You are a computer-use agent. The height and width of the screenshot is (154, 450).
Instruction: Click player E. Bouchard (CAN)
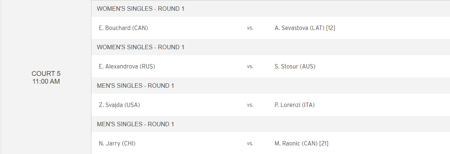click(123, 28)
